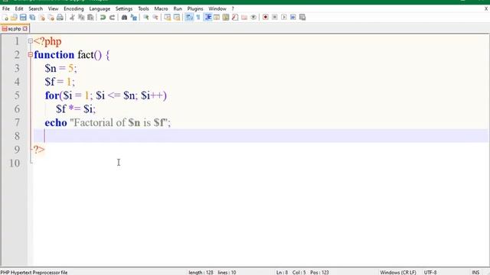Screen dimensions: 490x275
Task: Click 'Ln : 8' in the status bar
Action: point(282,272)
